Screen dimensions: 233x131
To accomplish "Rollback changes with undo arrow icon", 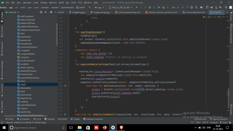I will (196, 7).
